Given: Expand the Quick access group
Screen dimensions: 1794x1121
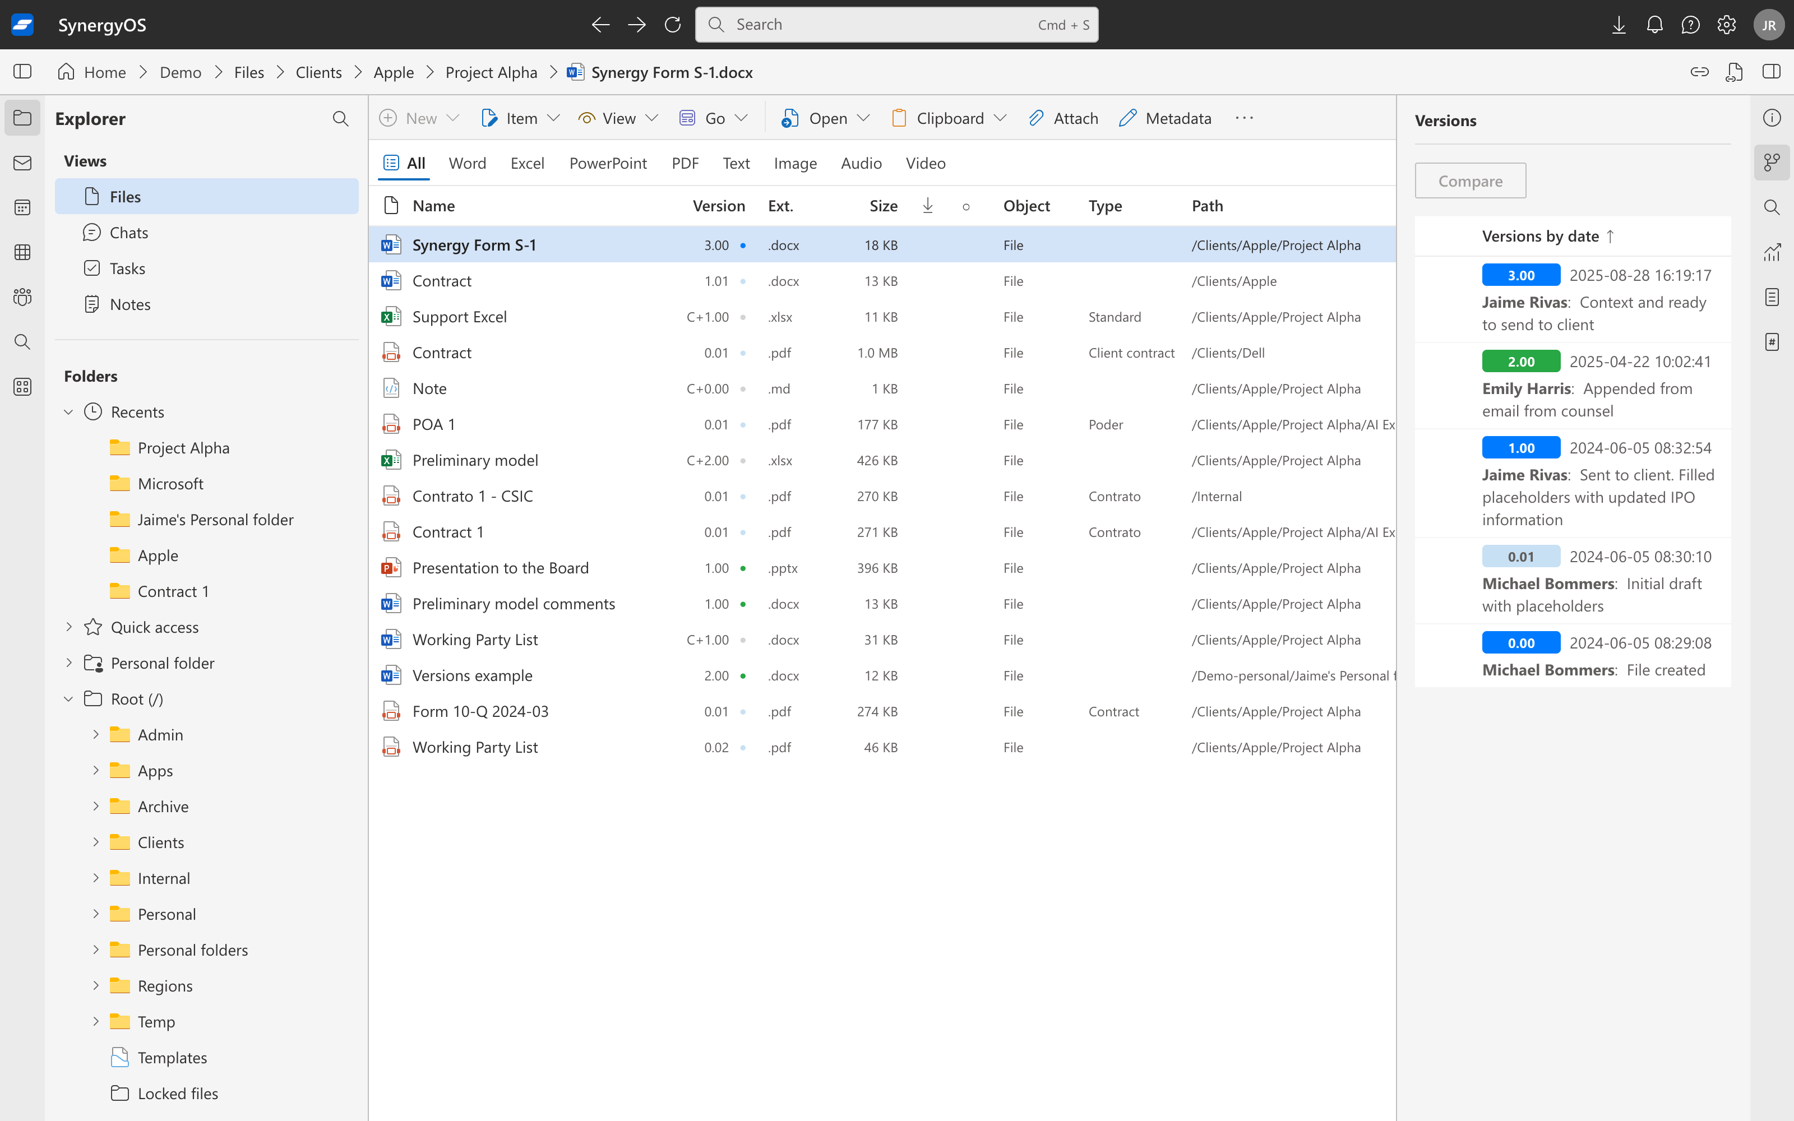Looking at the screenshot, I should pyautogui.click(x=68, y=627).
